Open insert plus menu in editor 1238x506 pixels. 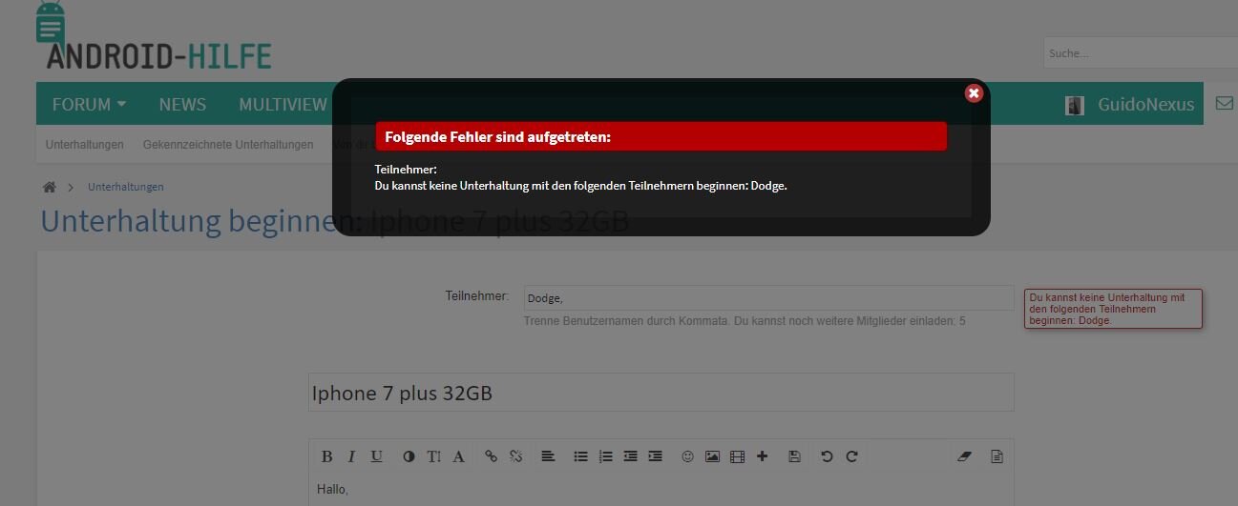(762, 456)
